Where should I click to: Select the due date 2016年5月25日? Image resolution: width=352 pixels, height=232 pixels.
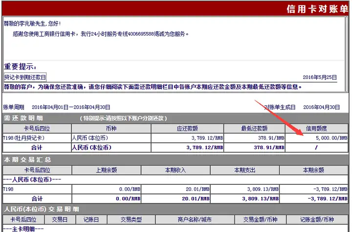(320, 77)
